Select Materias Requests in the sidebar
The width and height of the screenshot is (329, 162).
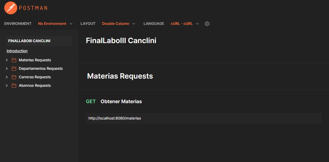coord(35,60)
